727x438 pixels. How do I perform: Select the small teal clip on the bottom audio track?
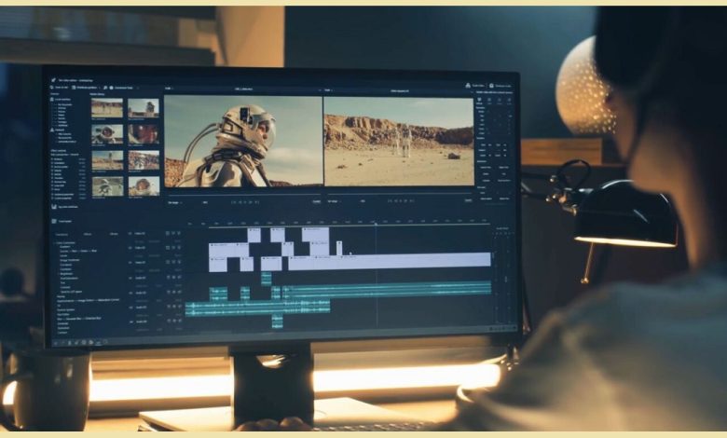(277, 322)
